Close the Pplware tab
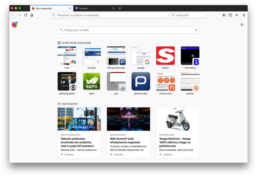The width and height of the screenshot is (257, 177). click(x=113, y=8)
